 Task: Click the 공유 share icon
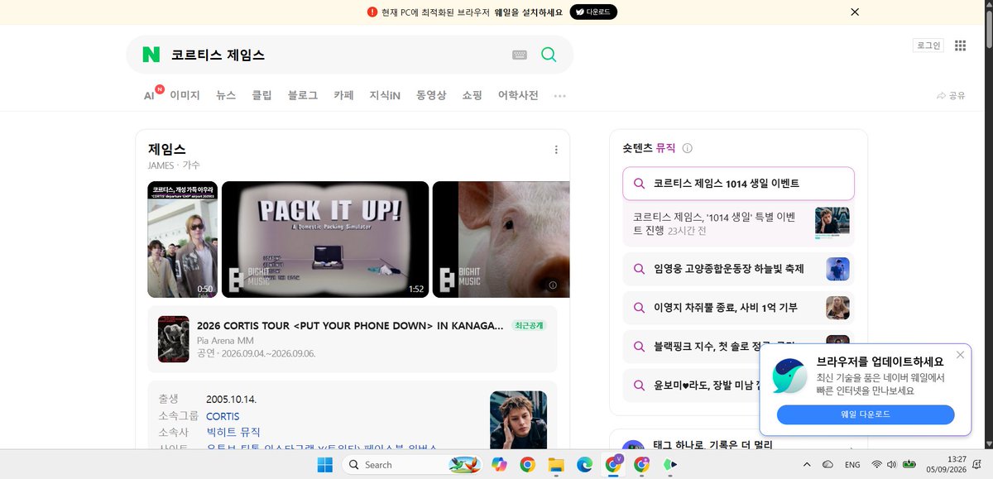pos(951,95)
